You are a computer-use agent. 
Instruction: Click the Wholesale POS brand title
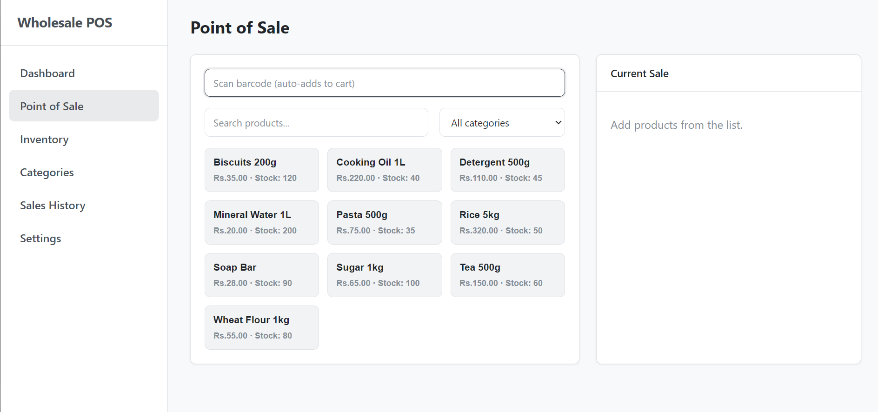pyautogui.click(x=65, y=23)
